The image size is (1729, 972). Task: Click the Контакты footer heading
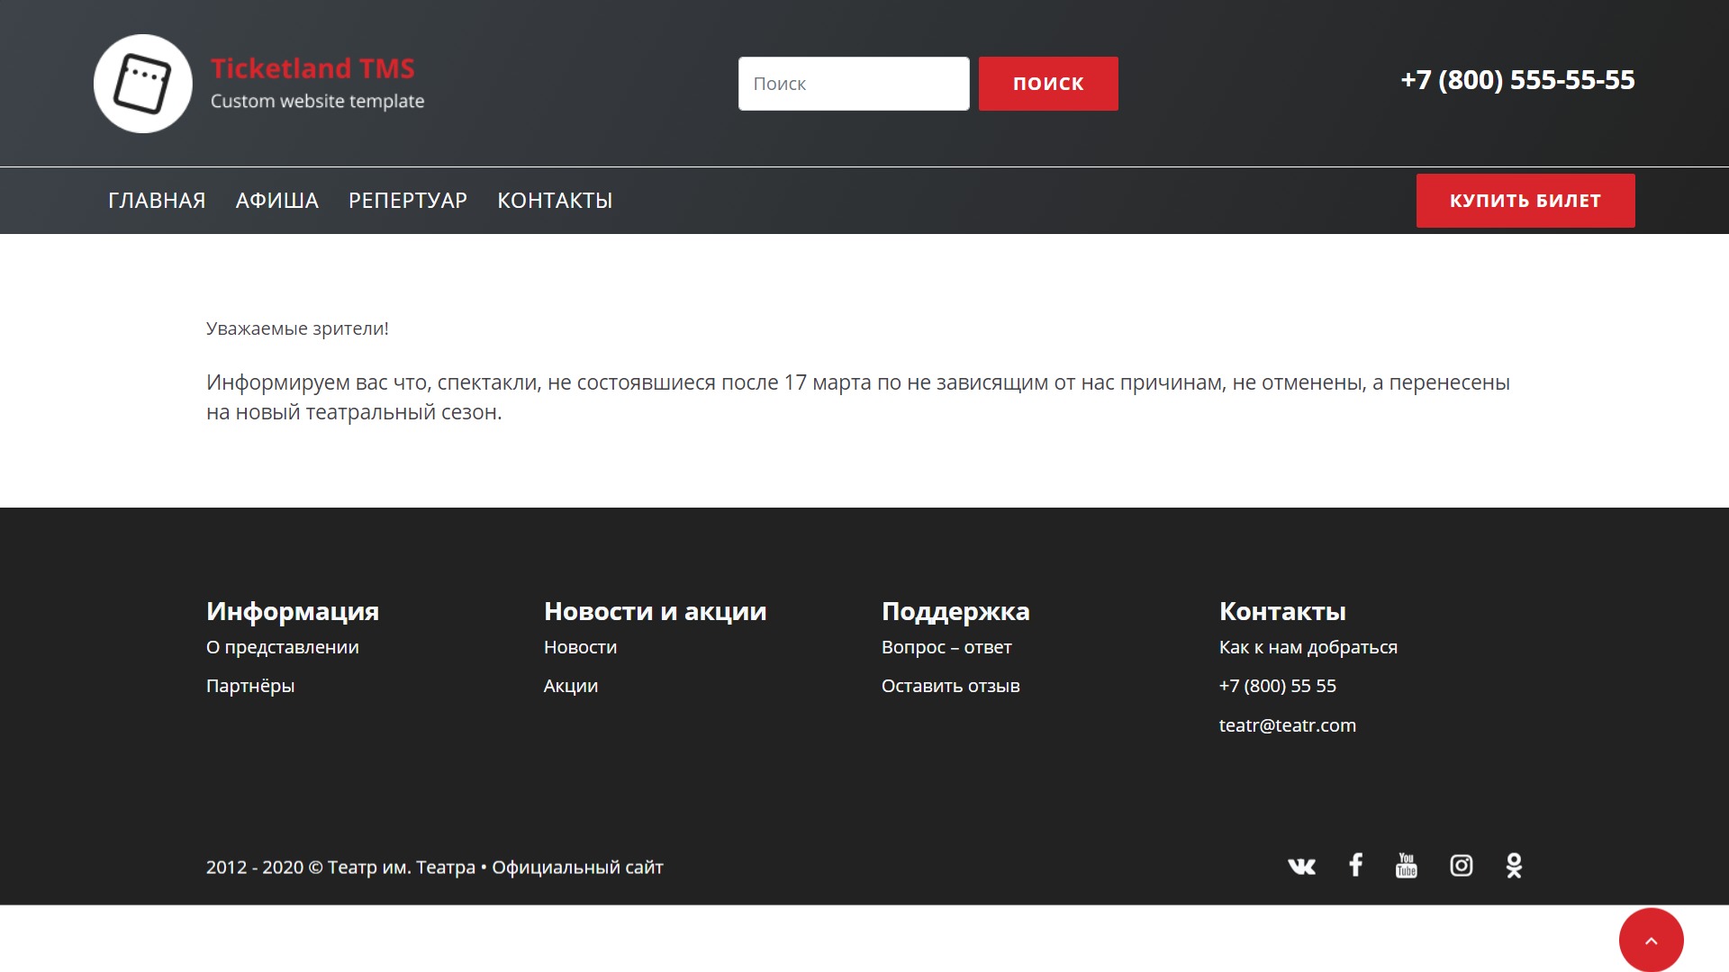(x=1282, y=611)
